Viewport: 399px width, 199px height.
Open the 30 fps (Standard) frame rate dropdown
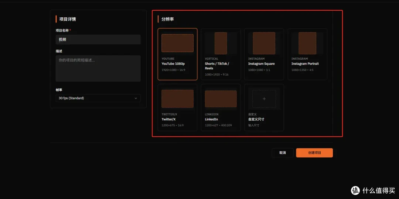coord(98,98)
